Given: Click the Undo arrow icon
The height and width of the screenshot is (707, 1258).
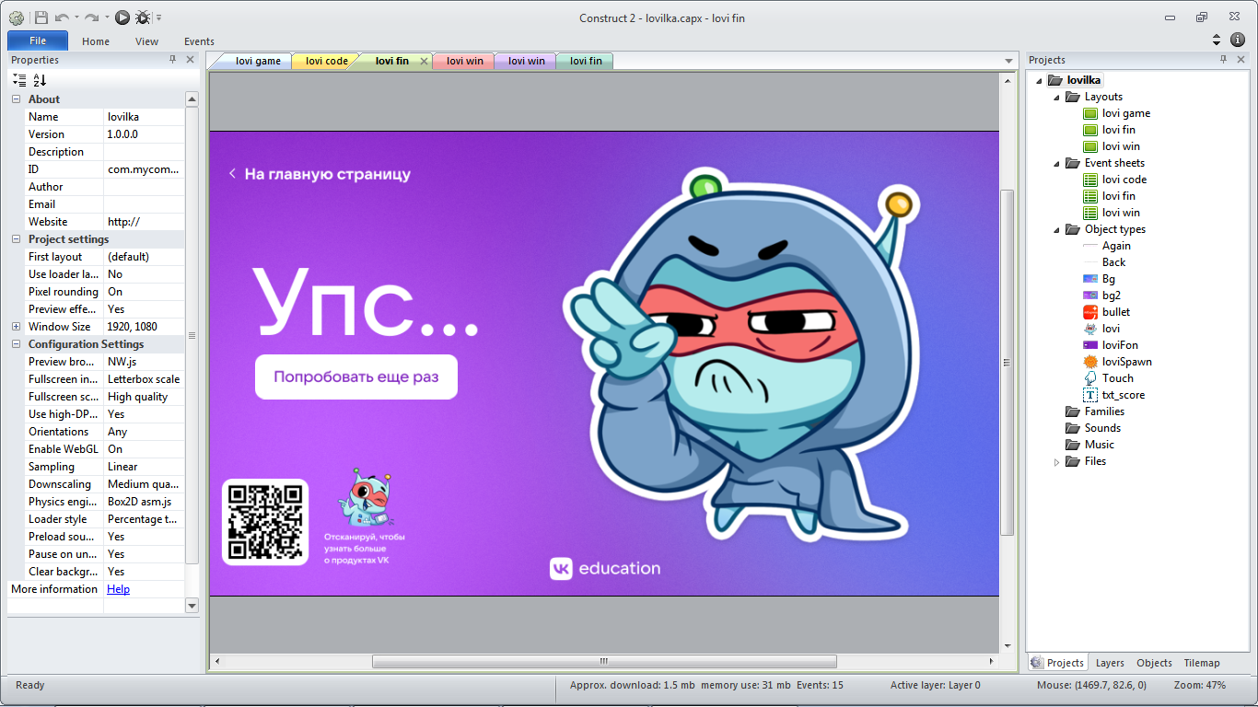Looking at the screenshot, I should [x=62, y=17].
